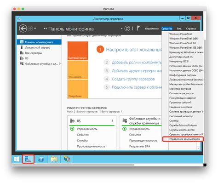Image resolution: width=218 pixels, height=183 pixels.
Task: Select the Что нового tile
Action: click(78, 70)
